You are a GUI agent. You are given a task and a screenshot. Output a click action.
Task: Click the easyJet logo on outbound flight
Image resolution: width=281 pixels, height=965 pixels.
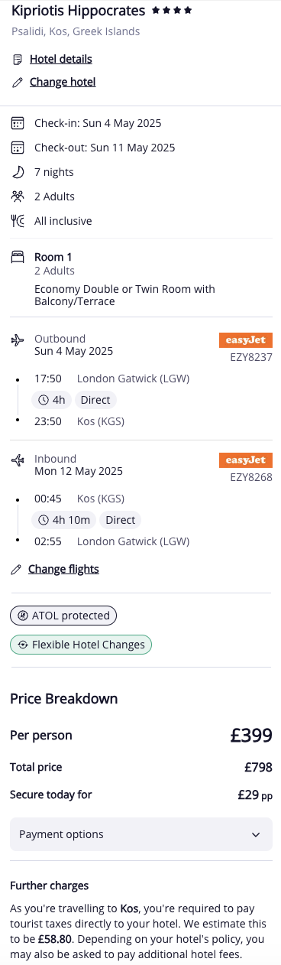point(246,340)
